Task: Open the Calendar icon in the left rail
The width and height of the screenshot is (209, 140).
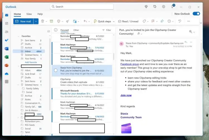Action: point(7,24)
